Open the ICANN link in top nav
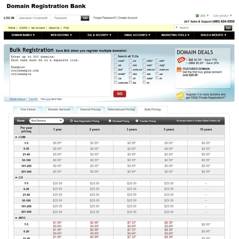 [x=23, y=28]
